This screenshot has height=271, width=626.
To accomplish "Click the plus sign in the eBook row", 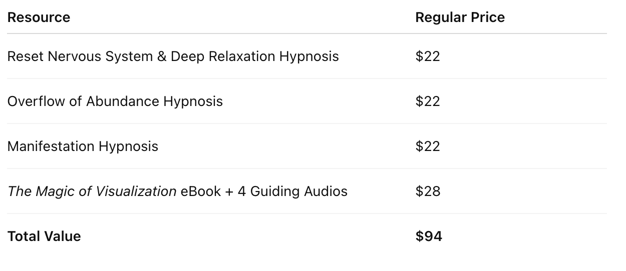I will tap(229, 191).
